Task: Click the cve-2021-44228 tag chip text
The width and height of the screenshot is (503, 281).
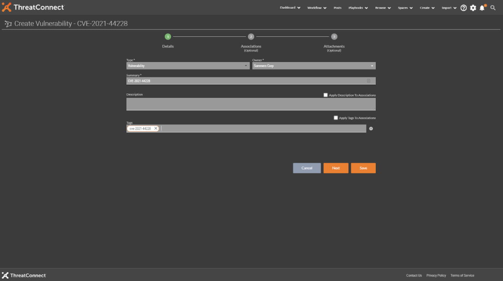Action: click(140, 128)
